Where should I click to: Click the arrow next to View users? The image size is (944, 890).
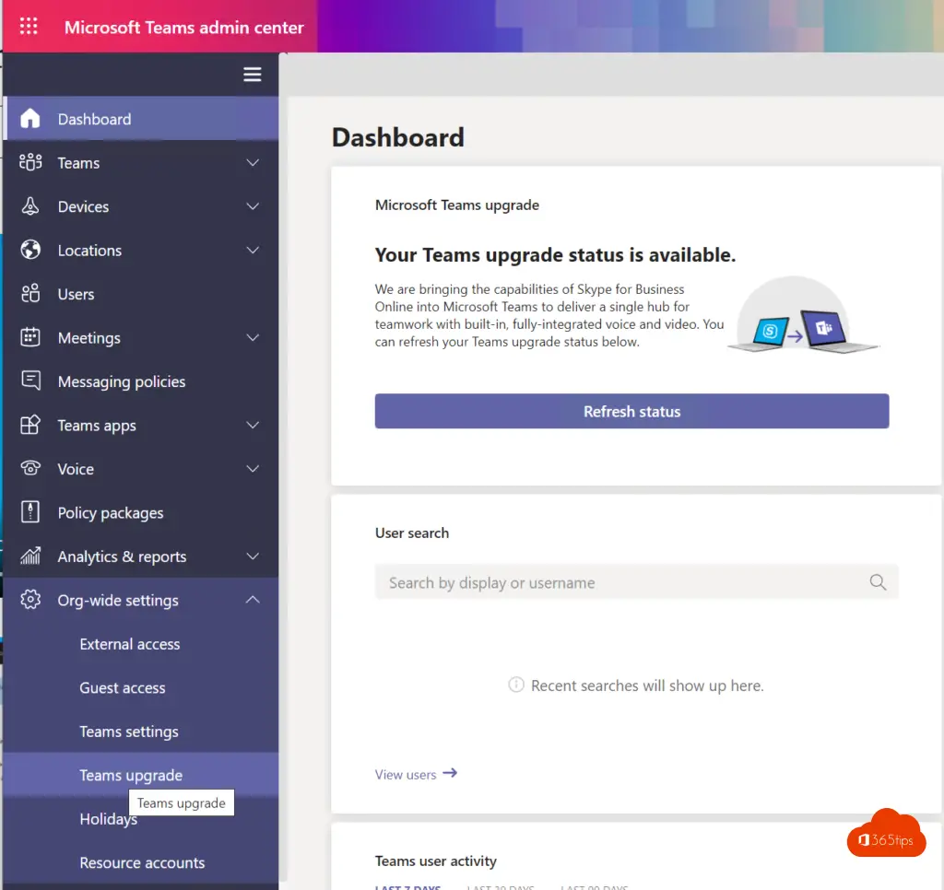pyautogui.click(x=450, y=773)
